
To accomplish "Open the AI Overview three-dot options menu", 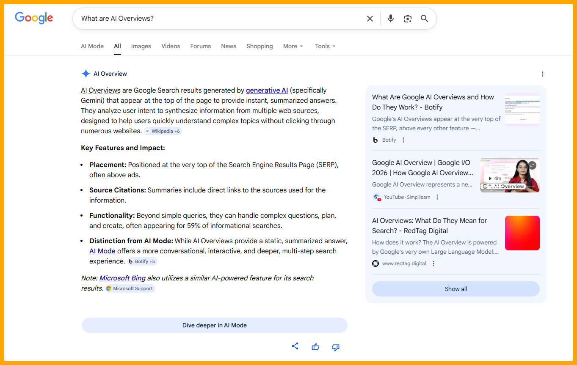I will point(543,74).
